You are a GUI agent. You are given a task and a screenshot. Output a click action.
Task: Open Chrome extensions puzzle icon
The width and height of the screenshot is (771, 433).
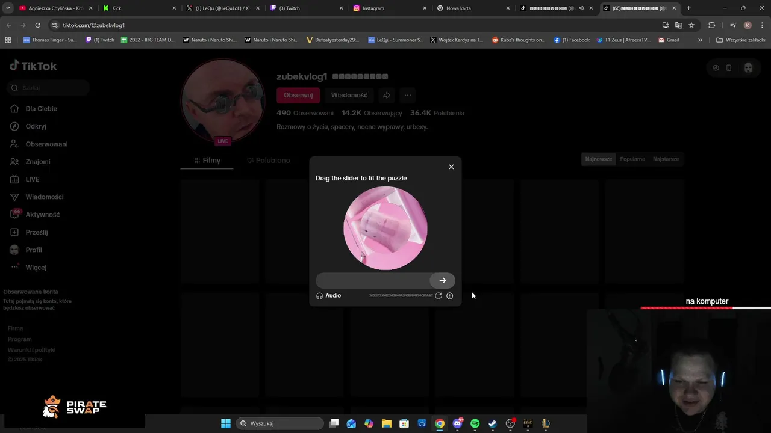coord(712,25)
